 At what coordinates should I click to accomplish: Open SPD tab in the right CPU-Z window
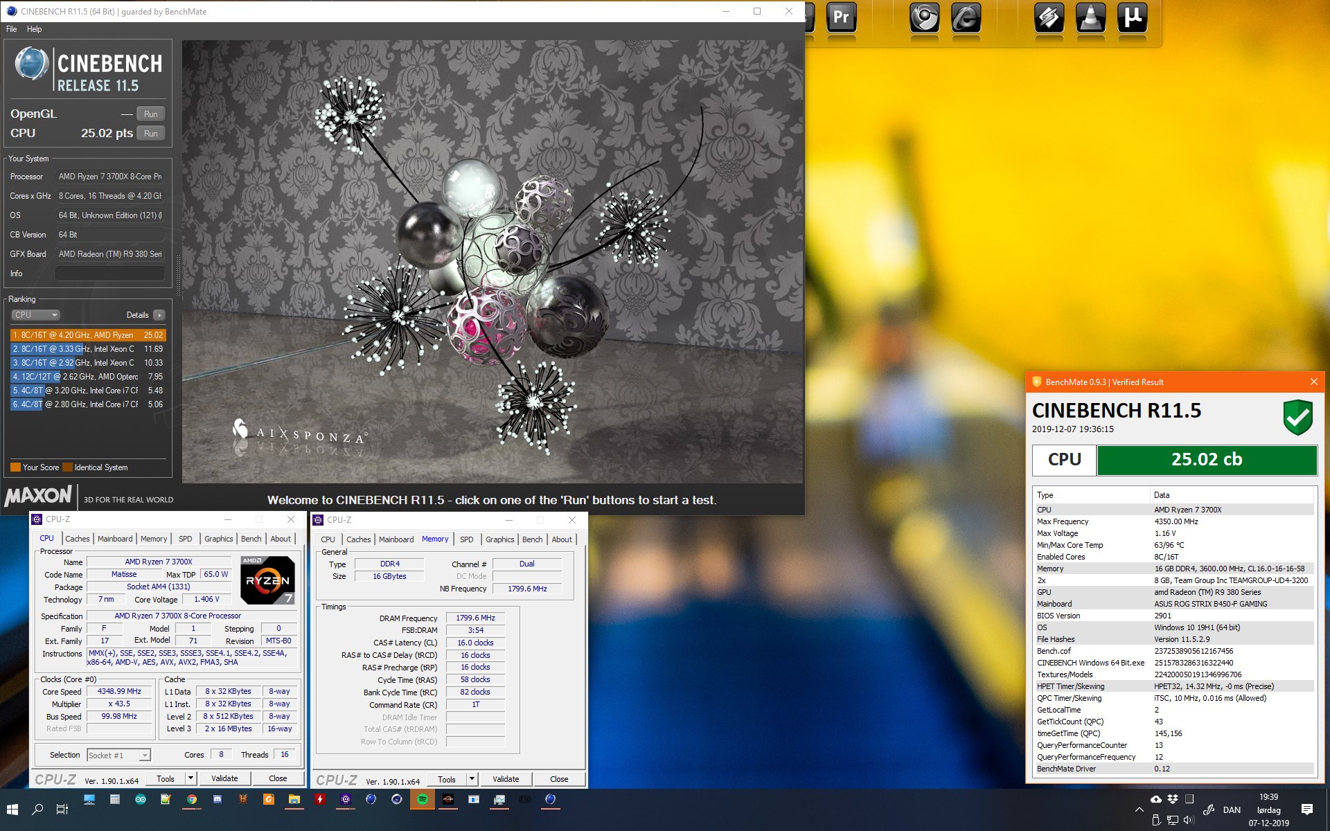[467, 539]
